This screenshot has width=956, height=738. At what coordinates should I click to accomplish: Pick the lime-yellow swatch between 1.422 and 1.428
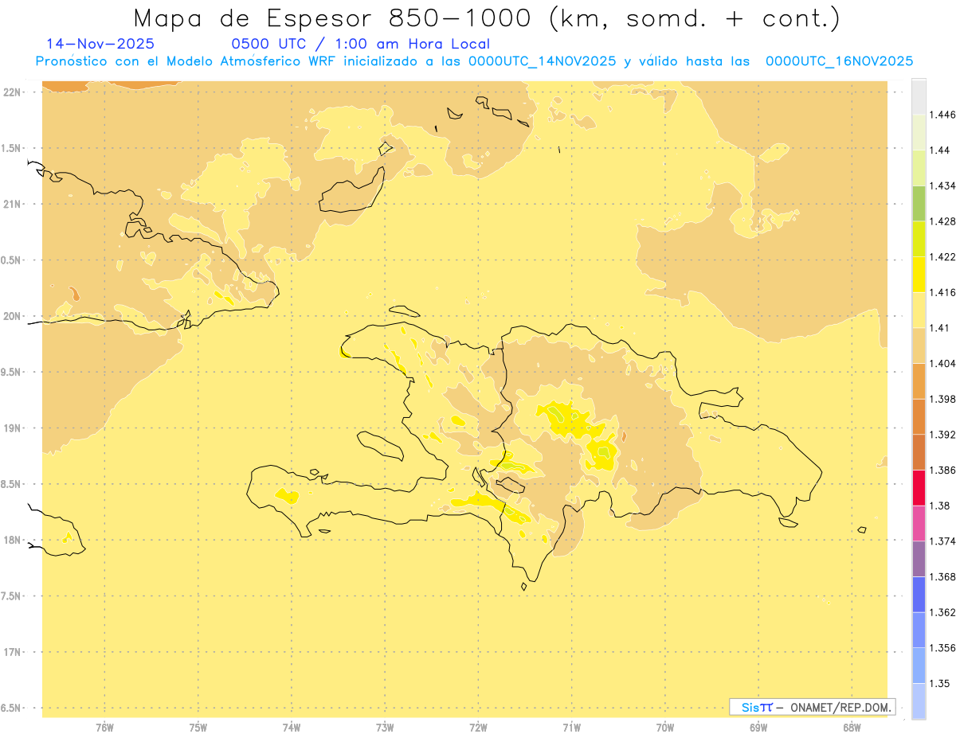tap(919, 238)
